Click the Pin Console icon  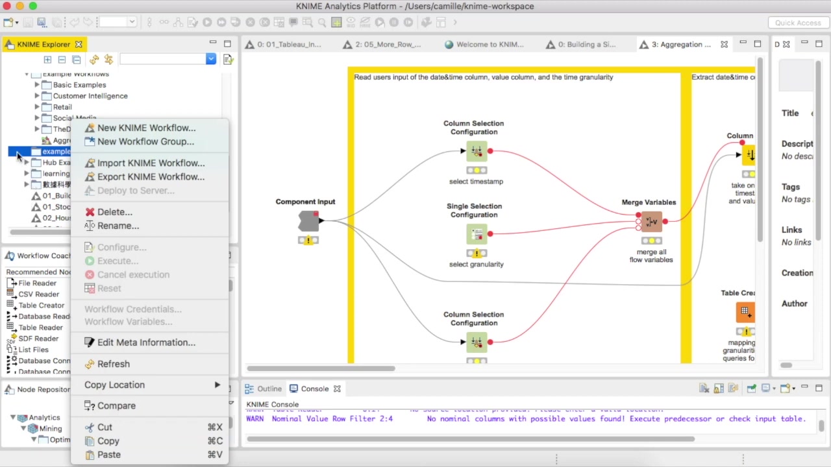click(x=751, y=389)
